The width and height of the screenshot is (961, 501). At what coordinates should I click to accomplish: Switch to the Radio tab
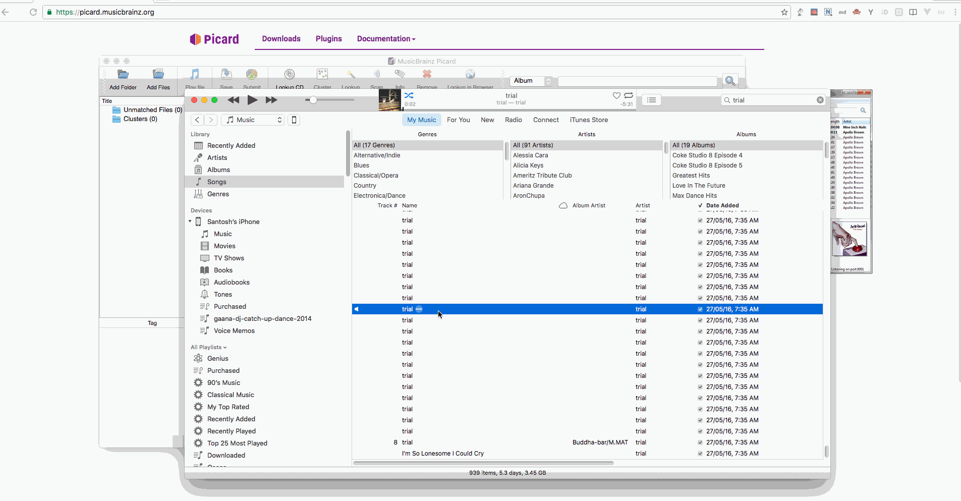click(x=513, y=120)
